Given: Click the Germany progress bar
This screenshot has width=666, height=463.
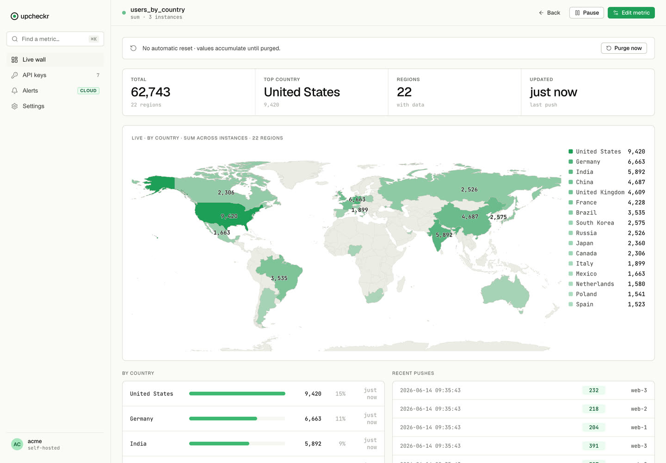Looking at the screenshot, I should pyautogui.click(x=237, y=419).
